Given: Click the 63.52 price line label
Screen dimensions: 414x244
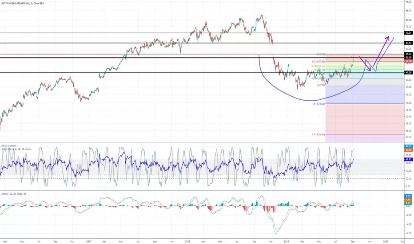Looking at the screenshot, I should click(409, 43).
